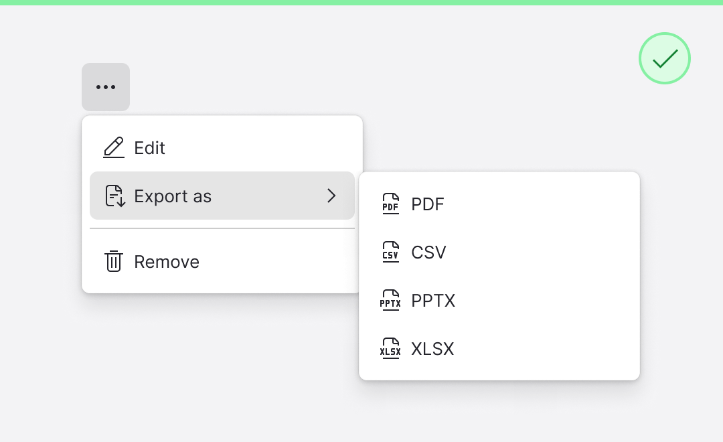The image size is (723, 442).
Task: Click the green checkmark status circle
Action: coord(664,59)
